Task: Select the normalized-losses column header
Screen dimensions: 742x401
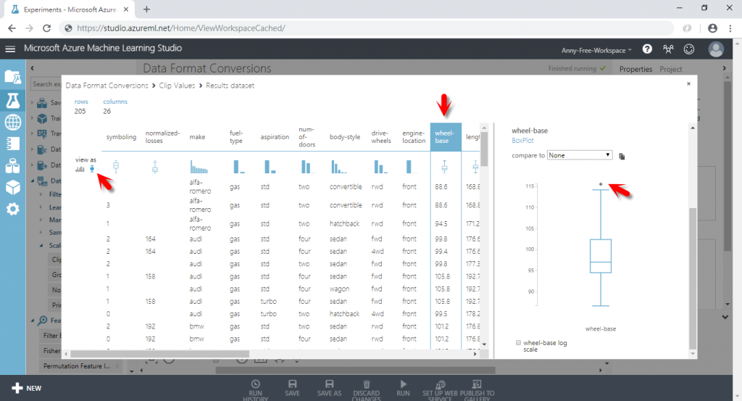Action: tap(163, 137)
